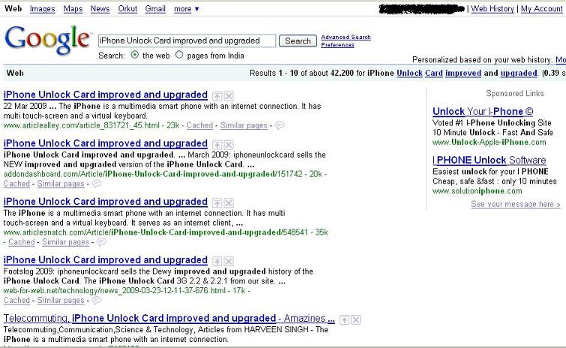The width and height of the screenshot is (566, 348).
Task: Remove the articlesnatch result
Action: coord(229,203)
